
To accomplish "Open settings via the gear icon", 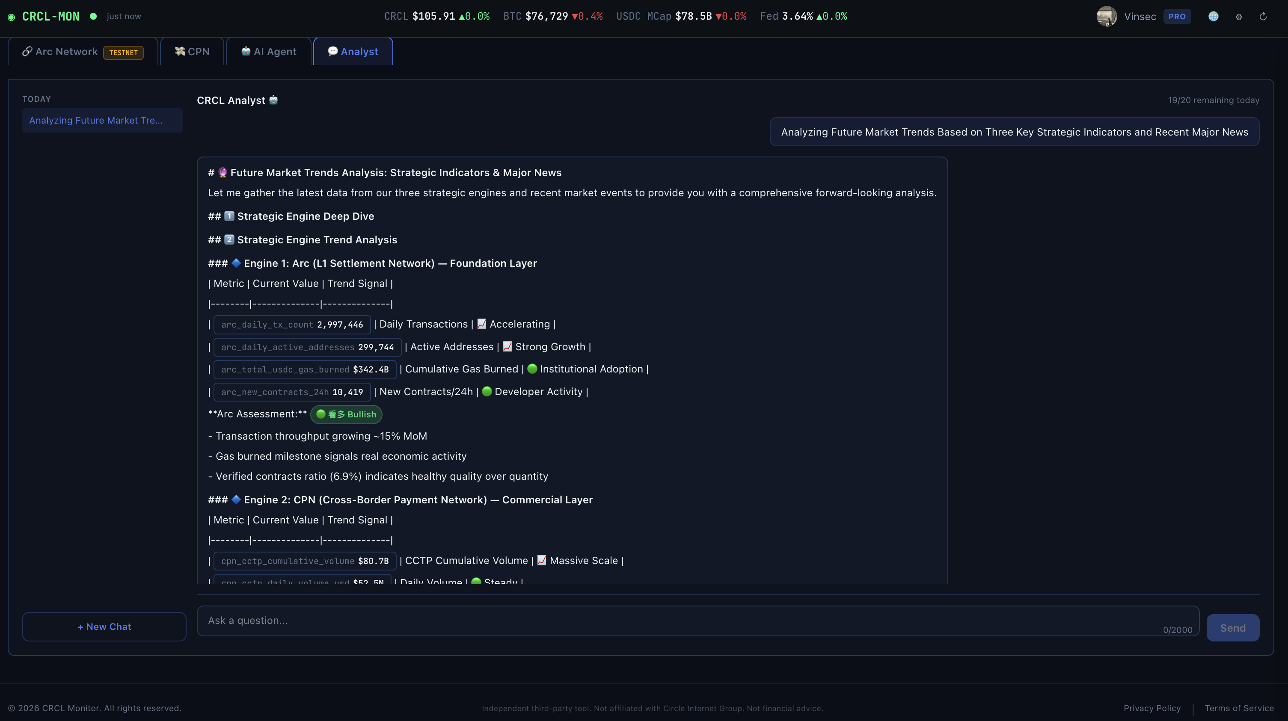I will 1238,17.
